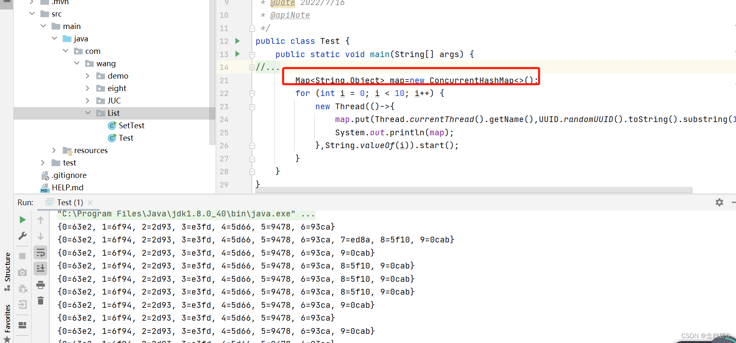This screenshot has height=343, width=736.
Task: Click the eight package label
Action: coord(117,88)
